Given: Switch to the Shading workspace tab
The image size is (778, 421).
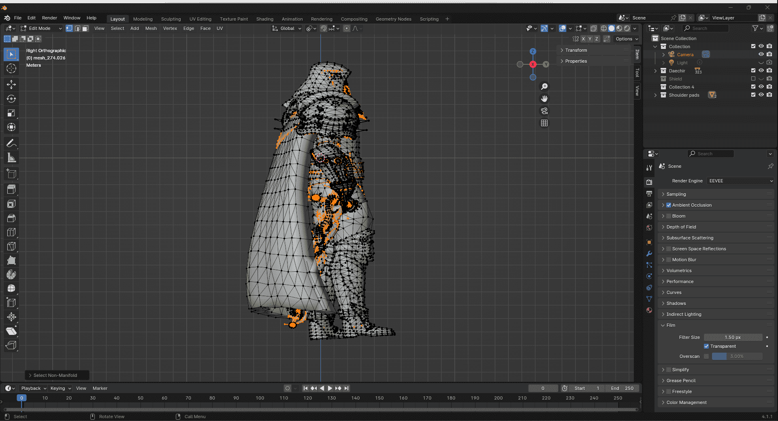Looking at the screenshot, I should point(265,19).
